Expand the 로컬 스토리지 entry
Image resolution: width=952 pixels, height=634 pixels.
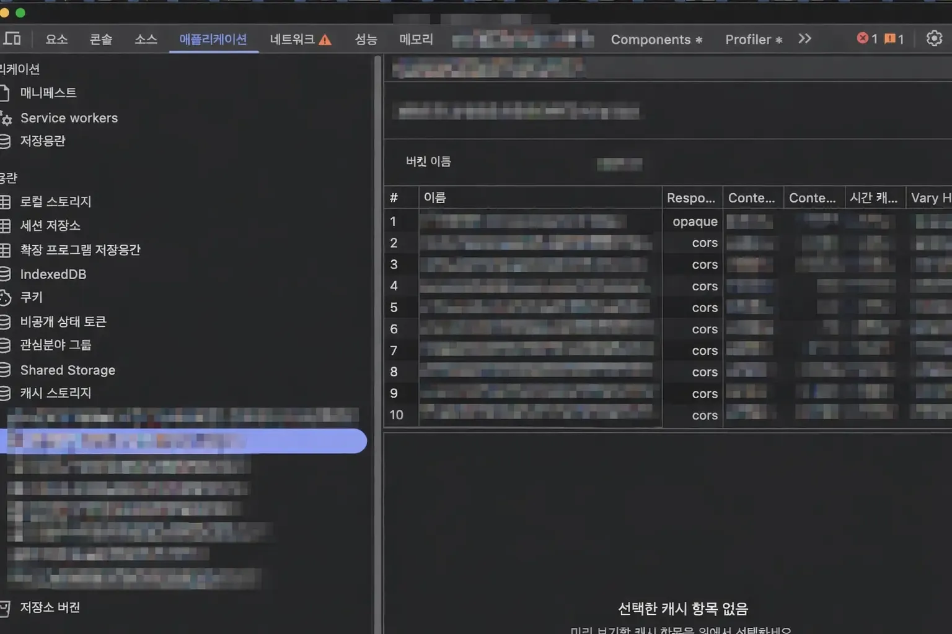tap(56, 201)
